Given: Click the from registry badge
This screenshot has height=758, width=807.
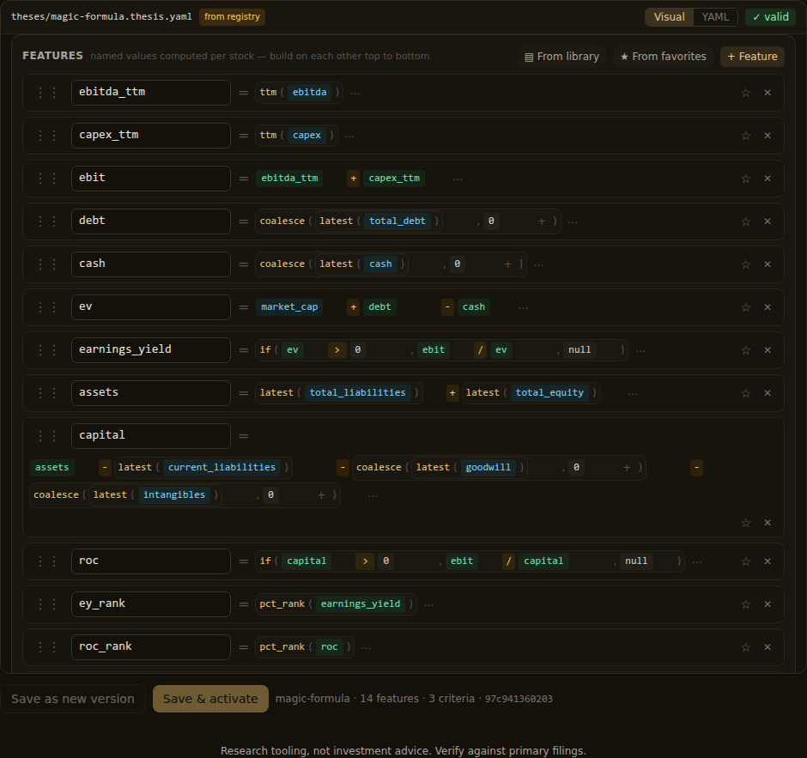Looking at the screenshot, I should [x=232, y=16].
